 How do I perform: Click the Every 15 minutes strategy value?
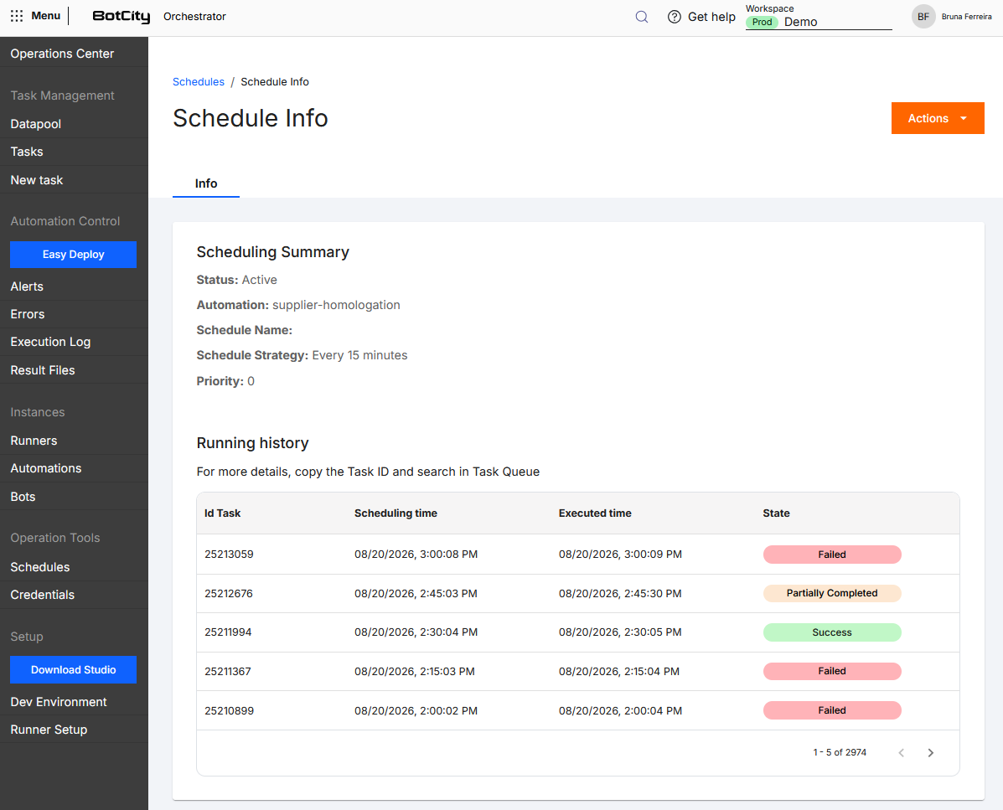pyautogui.click(x=359, y=355)
